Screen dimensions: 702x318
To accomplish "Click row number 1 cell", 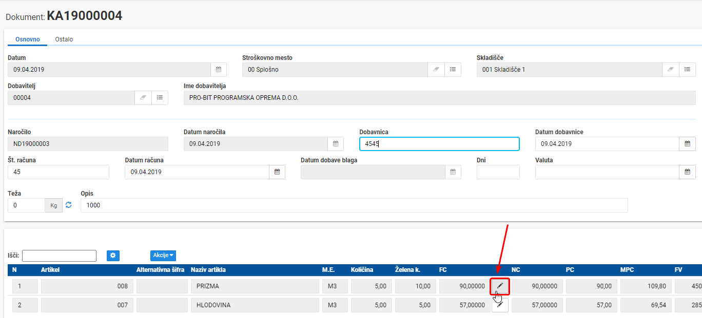I will click(25, 286).
